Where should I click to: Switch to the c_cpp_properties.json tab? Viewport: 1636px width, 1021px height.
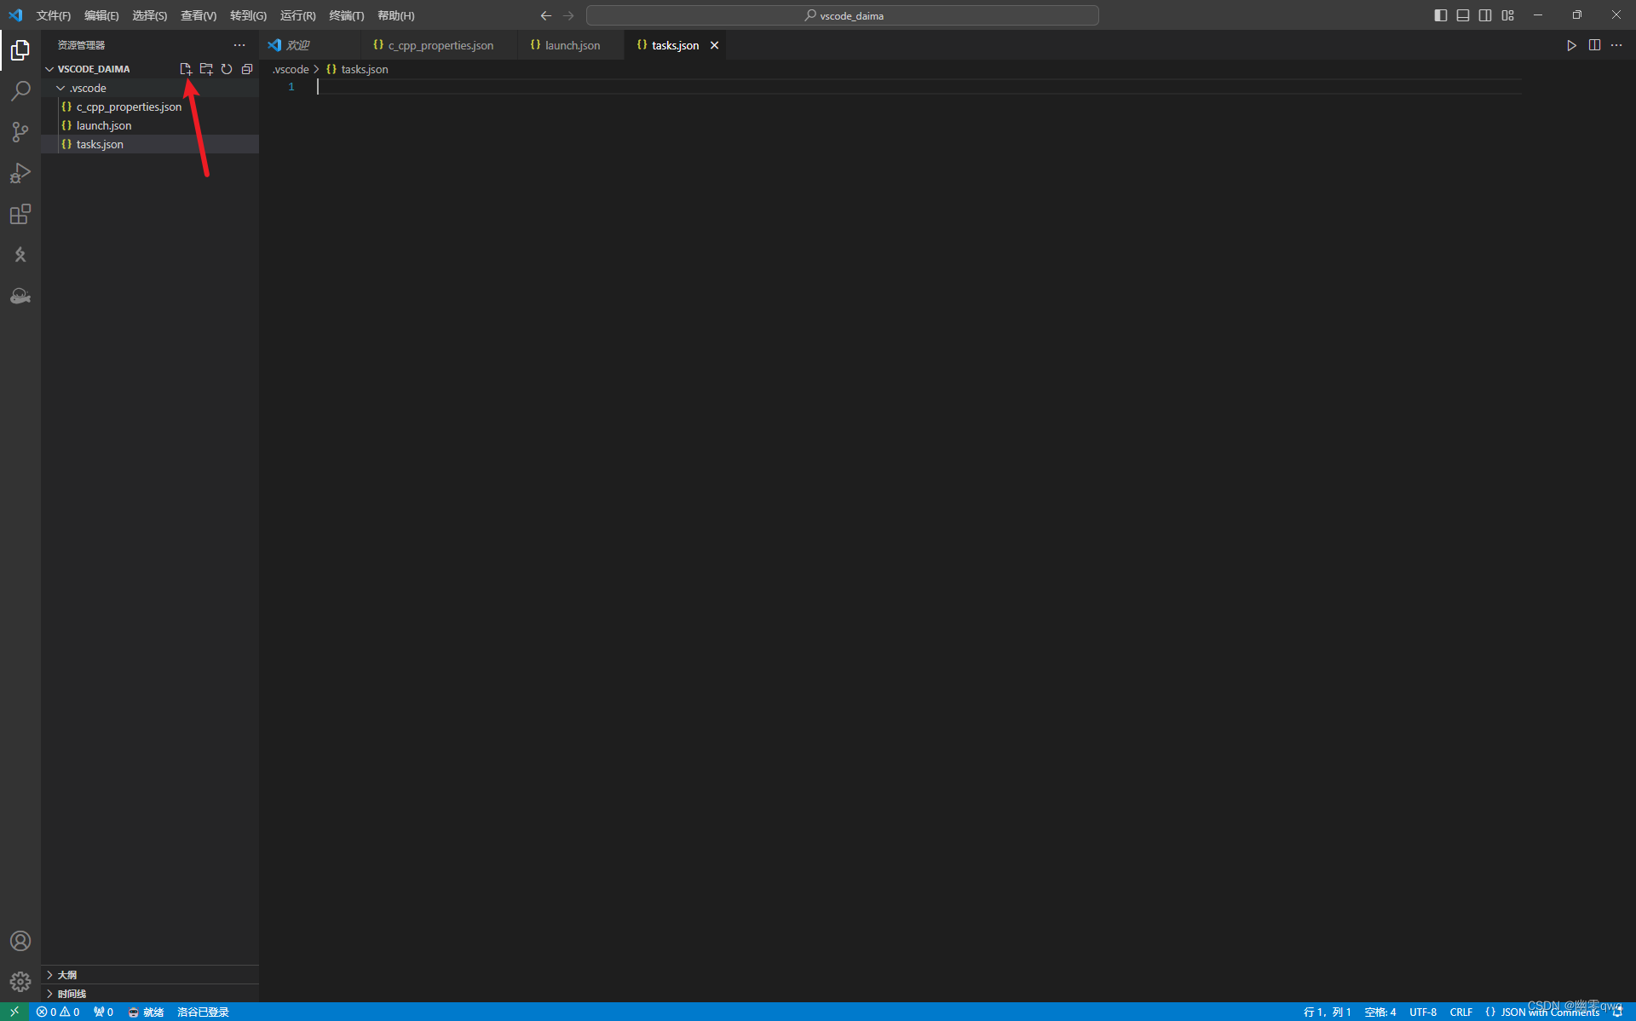pos(441,45)
